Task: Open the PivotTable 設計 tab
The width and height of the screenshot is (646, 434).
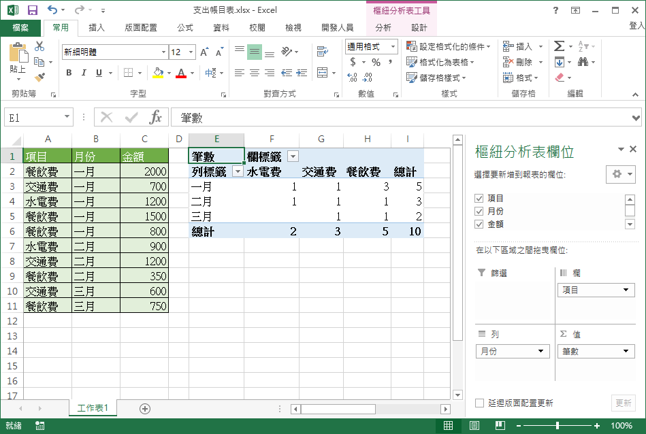Action: 420,28
